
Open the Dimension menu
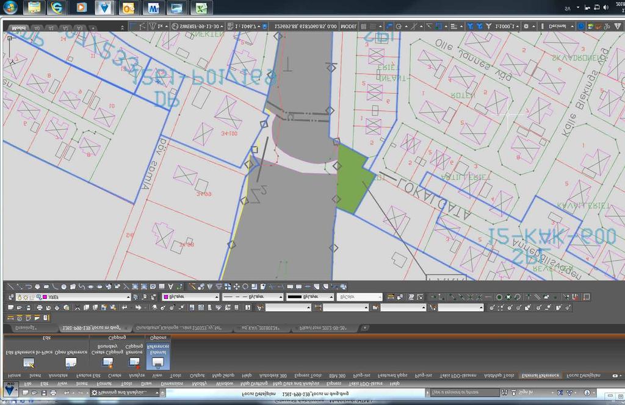[x=172, y=384]
